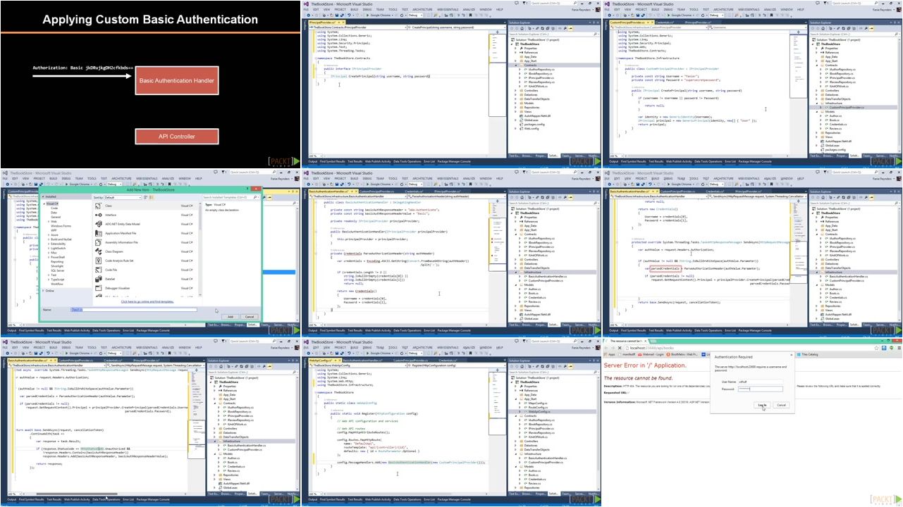Close Authentication Required dialog with its x

coord(791,355)
